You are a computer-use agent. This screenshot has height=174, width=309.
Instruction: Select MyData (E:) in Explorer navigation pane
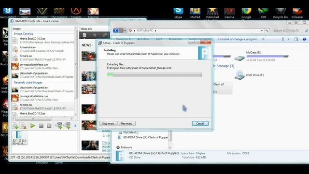(x=128, y=132)
